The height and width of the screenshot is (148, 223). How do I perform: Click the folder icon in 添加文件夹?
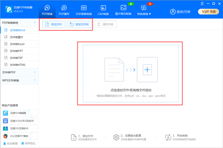(72, 24)
